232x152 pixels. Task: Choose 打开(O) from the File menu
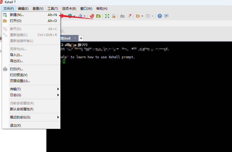pos(31,21)
